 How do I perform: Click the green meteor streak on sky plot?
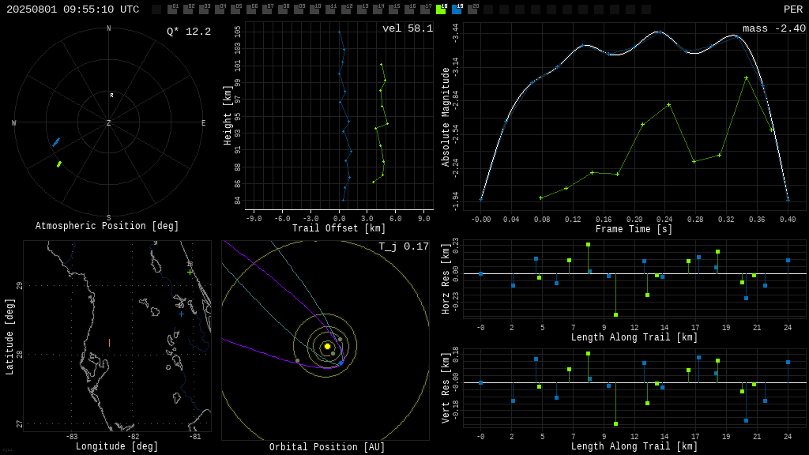click(59, 164)
